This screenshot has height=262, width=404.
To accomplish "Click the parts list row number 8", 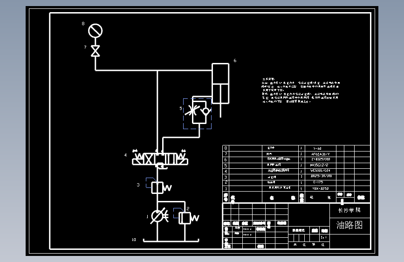I will click(x=226, y=148).
